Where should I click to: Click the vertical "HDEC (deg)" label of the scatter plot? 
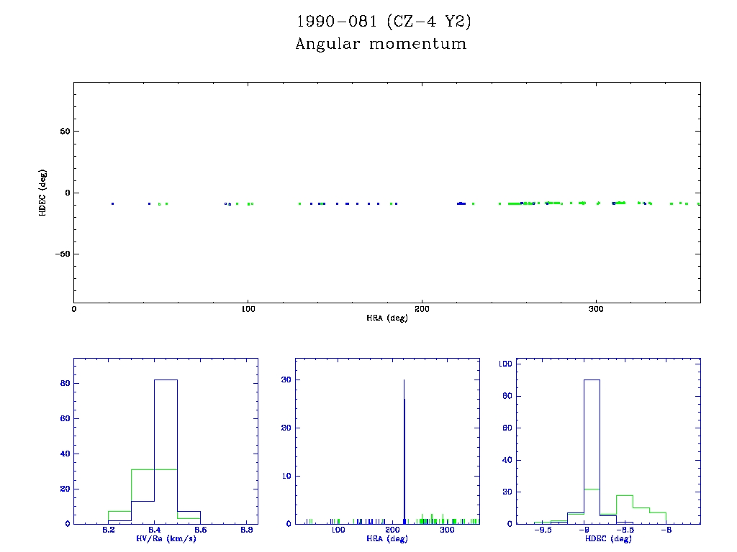42,193
